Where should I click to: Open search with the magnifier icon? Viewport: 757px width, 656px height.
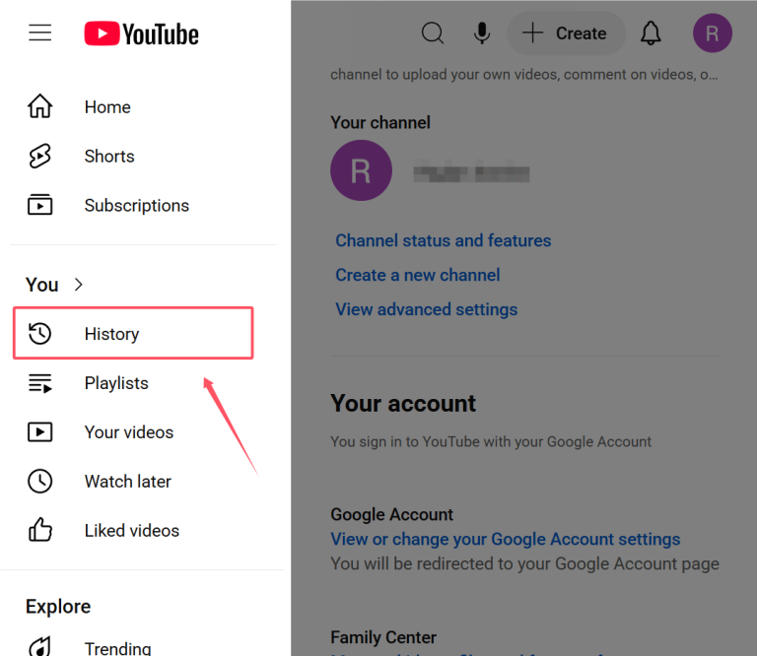click(432, 33)
